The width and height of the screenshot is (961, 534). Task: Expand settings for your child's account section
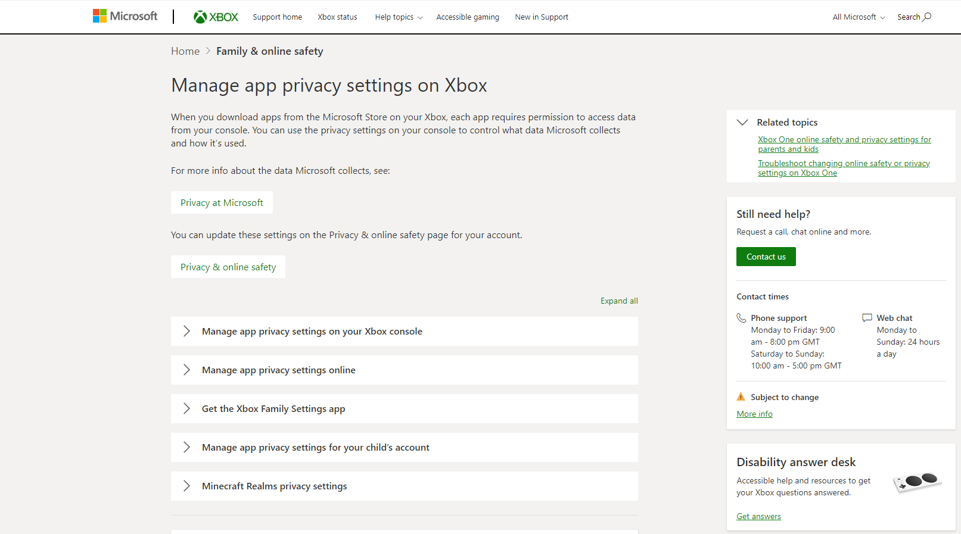click(405, 447)
